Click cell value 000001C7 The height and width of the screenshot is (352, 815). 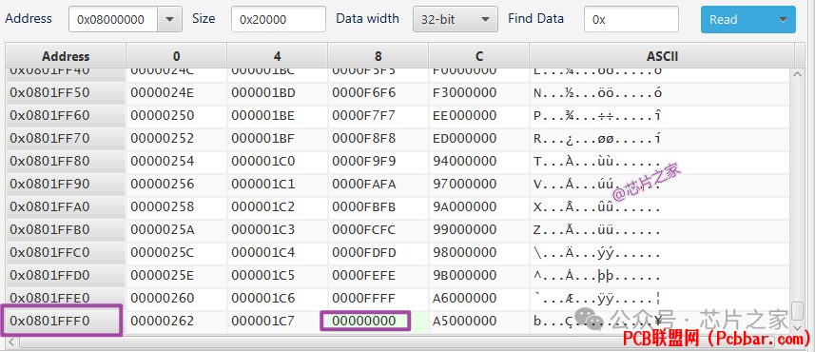click(x=263, y=322)
